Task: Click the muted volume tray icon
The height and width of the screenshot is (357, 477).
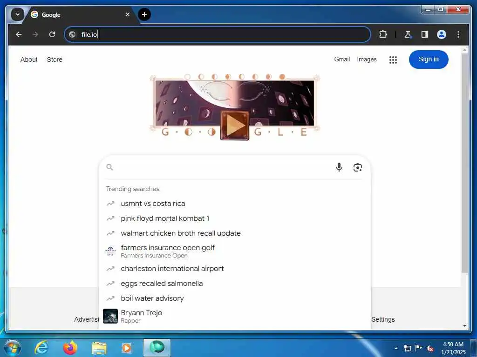Action: pos(430,348)
